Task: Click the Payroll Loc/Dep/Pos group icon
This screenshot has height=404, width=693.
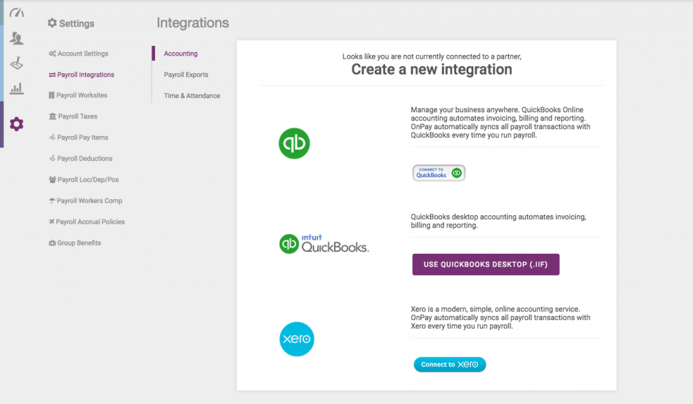Action: 53,179
